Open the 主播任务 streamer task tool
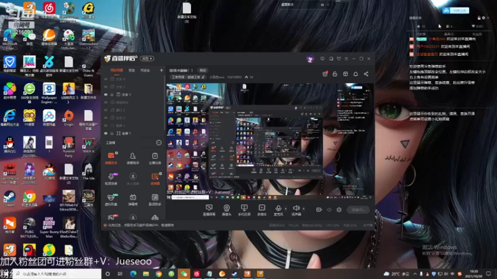 tap(155, 158)
